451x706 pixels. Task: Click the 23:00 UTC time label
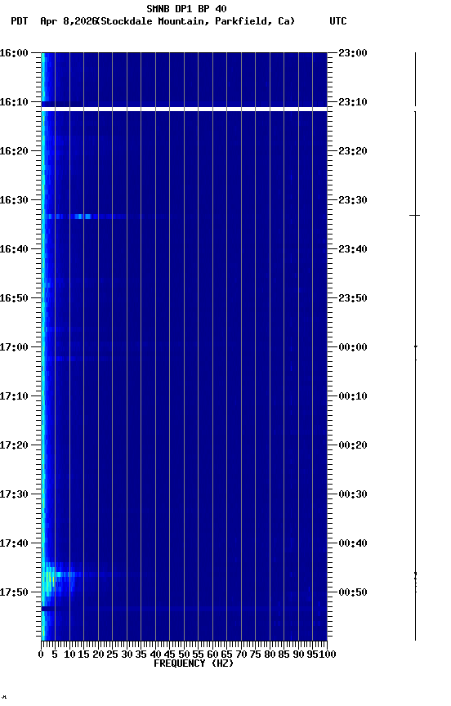[x=353, y=52]
